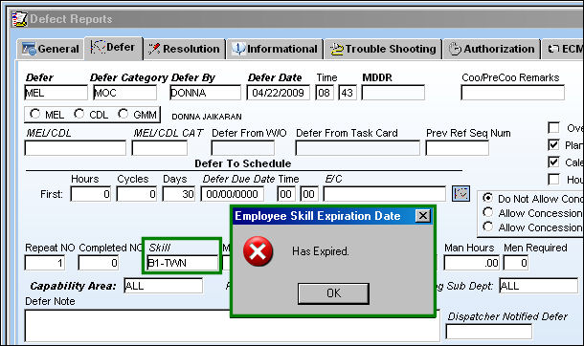The height and width of the screenshot is (346, 584).
Task: Go to the Informational tab
Action: click(275, 49)
